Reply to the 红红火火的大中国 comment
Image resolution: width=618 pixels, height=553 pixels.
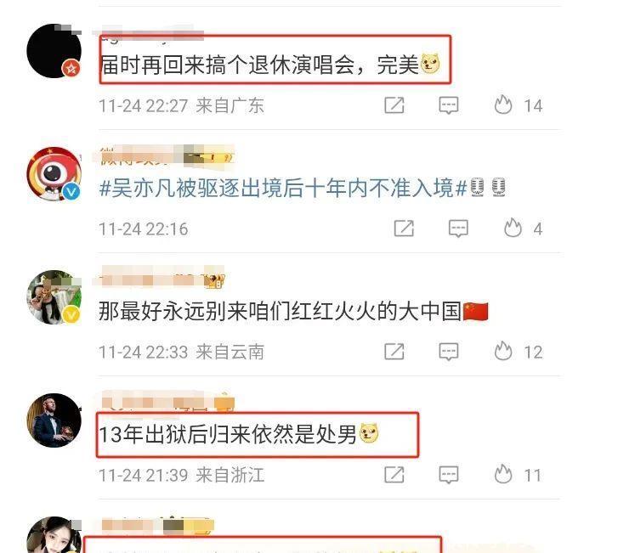point(449,352)
